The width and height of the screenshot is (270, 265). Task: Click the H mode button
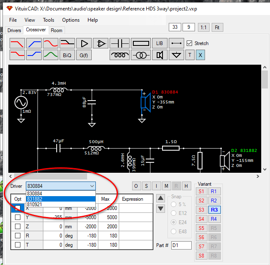pyautogui.click(x=186, y=186)
